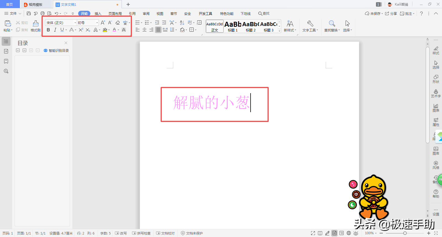Adjust the zoom slider handle
This screenshot has height=237, width=442.
pyautogui.click(x=405, y=233)
